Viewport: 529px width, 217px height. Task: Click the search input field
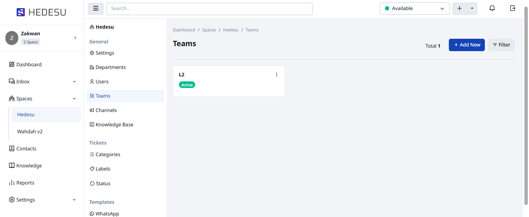point(210,9)
